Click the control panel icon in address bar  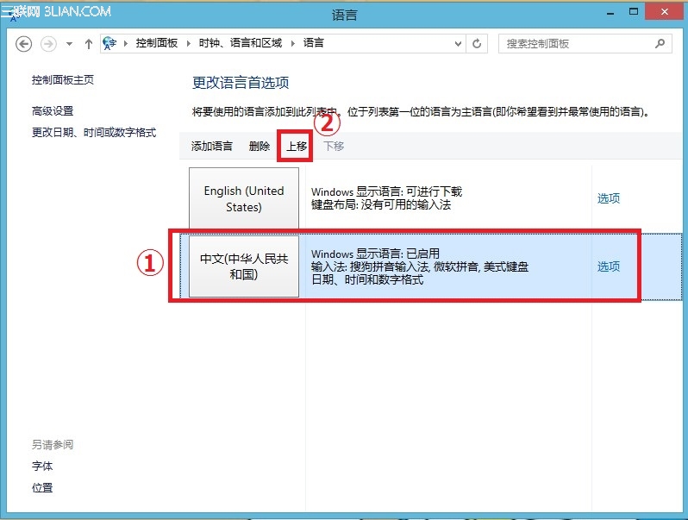(109, 43)
